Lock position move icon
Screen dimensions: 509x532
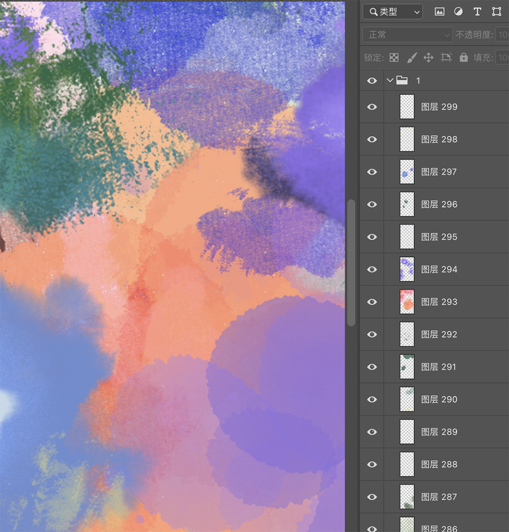(429, 58)
